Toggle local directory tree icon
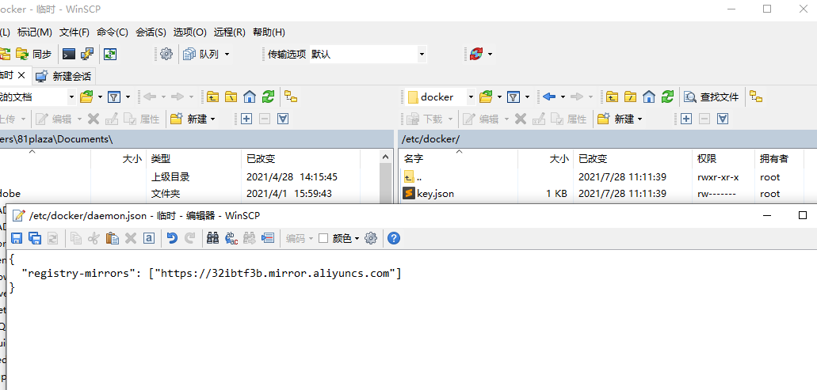The image size is (817, 390). [x=291, y=97]
